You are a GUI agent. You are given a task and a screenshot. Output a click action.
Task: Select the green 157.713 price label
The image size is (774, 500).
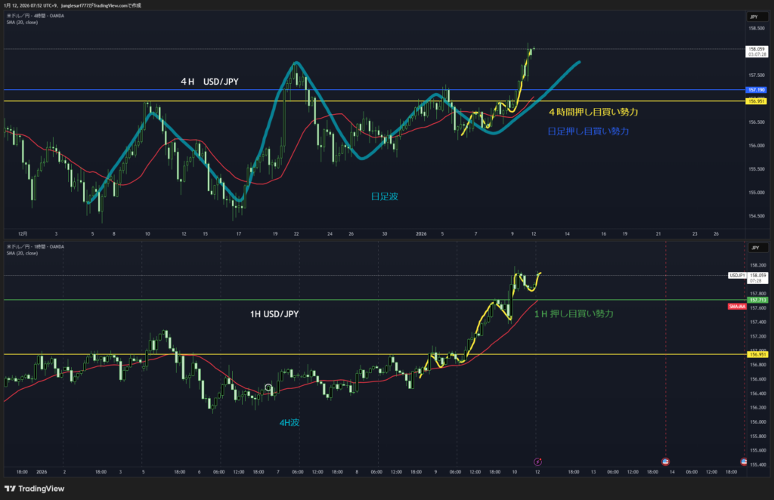point(756,300)
